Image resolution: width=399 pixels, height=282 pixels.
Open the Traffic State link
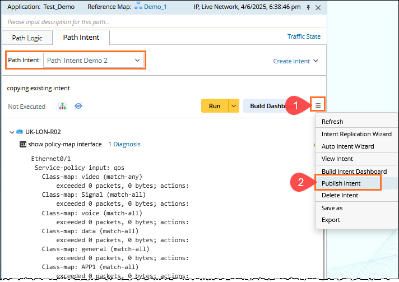point(304,36)
